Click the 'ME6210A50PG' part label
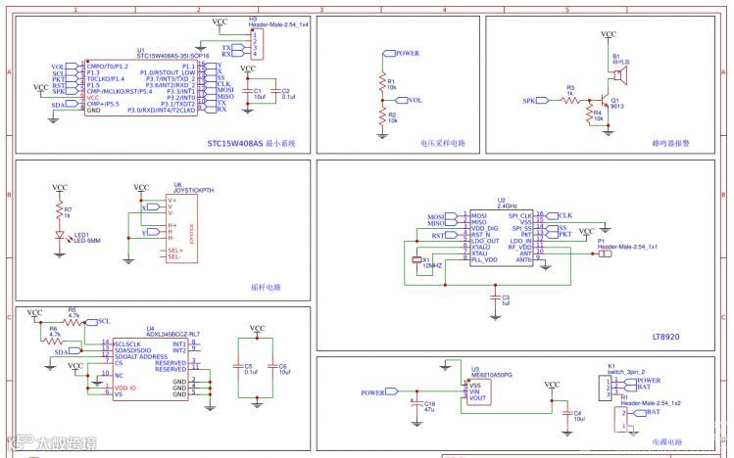The image size is (734, 458). click(x=492, y=375)
